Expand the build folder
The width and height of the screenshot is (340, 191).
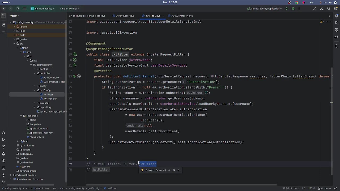(14, 35)
